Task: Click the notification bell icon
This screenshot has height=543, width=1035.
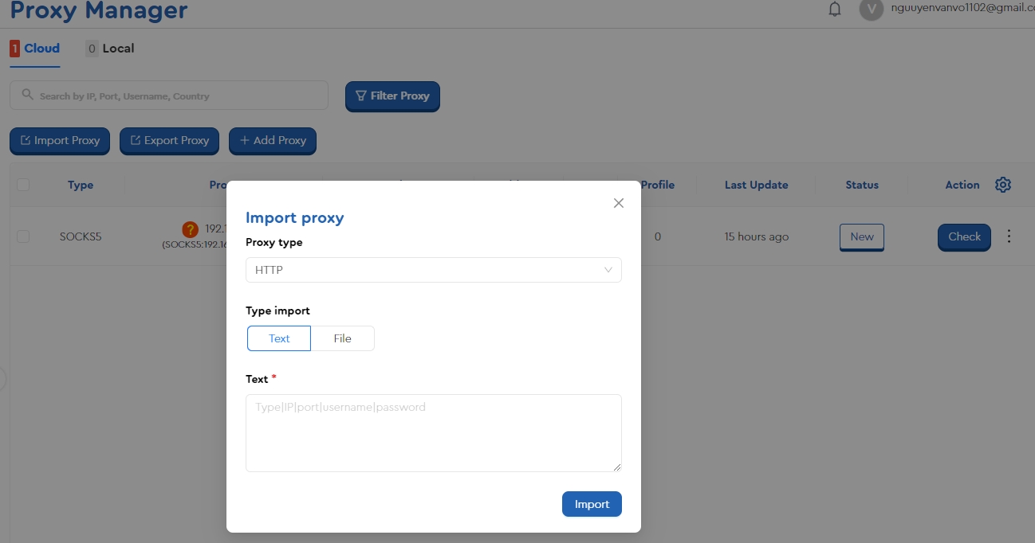Action: pyautogui.click(x=835, y=10)
